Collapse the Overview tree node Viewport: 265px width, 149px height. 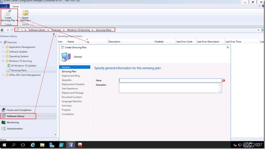[1, 42]
